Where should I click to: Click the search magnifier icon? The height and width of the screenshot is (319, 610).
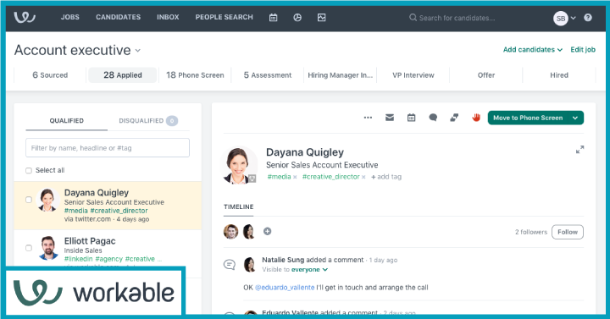413,18
